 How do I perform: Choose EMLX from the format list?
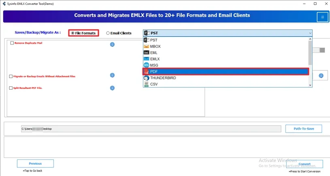[x=226, y=59]
